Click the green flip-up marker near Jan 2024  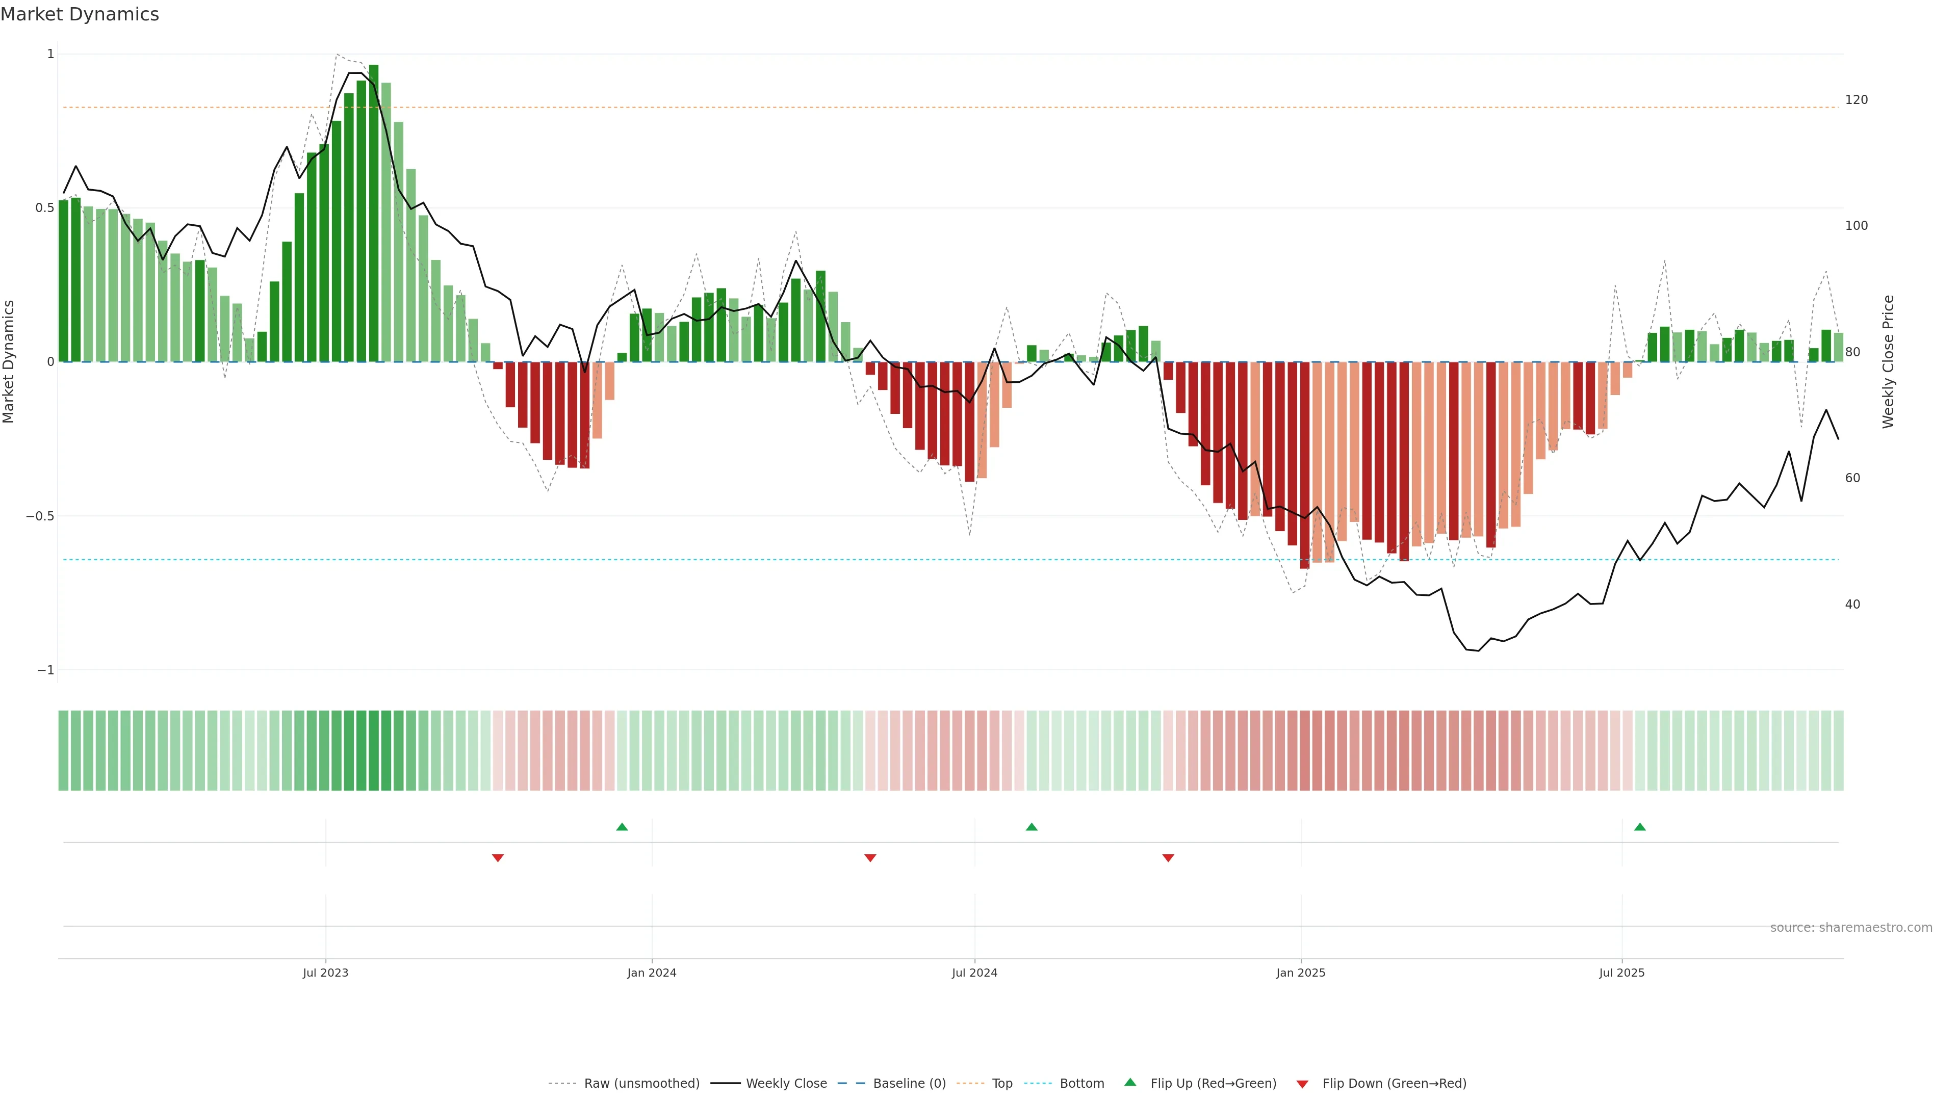tap(622, 827)
